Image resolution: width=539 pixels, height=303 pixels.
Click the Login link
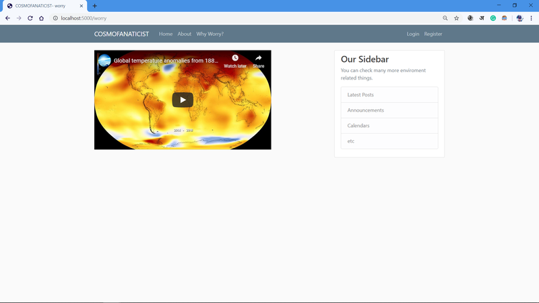[x=413, y=34]
